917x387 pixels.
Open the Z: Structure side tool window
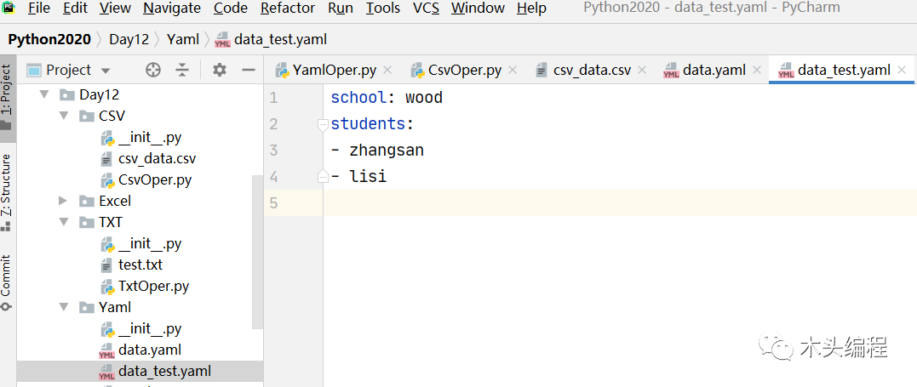[x=7, y=191]
